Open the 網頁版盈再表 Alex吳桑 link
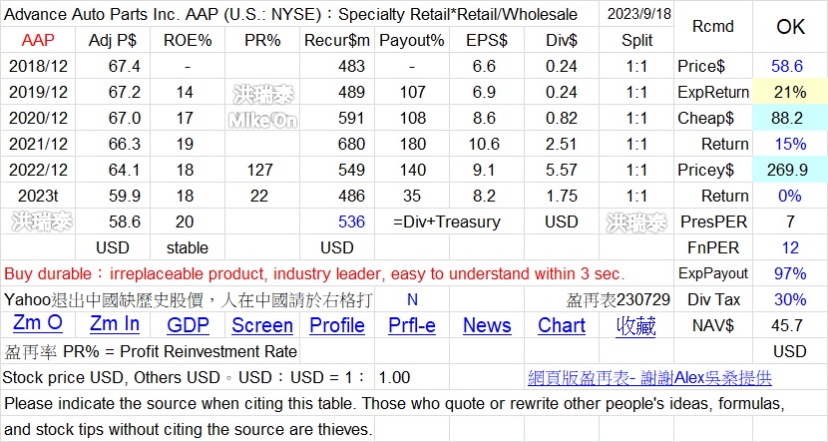This screenshot has width=828, height=442. pyautogui.click(x=649, y=377)
